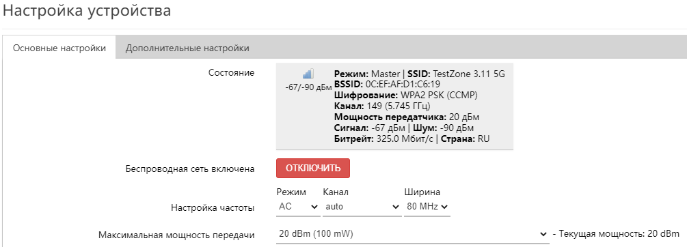Click the Максимальная мощность передачи label
The image size is (687, 247).
[x=176, y=235]
